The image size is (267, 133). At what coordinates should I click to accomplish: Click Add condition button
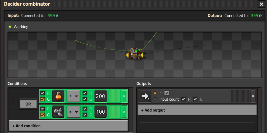point(68,126)
